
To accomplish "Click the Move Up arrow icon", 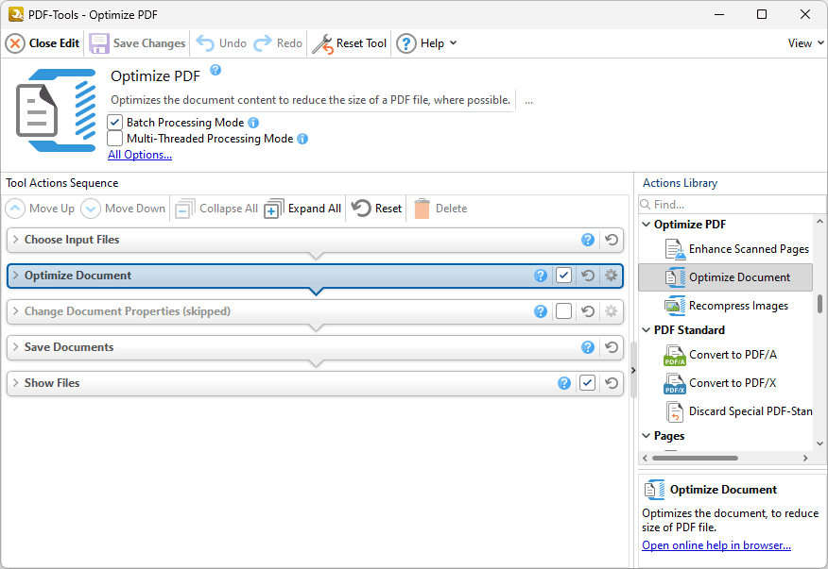I will pos(15,209).
